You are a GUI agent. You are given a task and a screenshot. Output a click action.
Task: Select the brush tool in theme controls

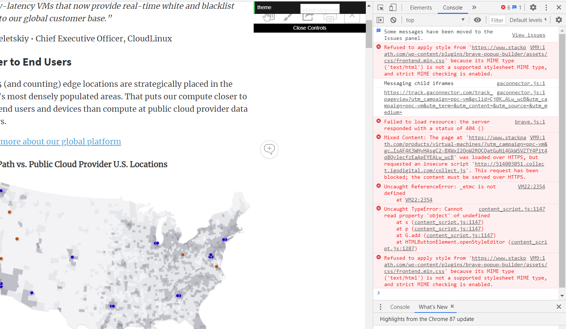288,17
